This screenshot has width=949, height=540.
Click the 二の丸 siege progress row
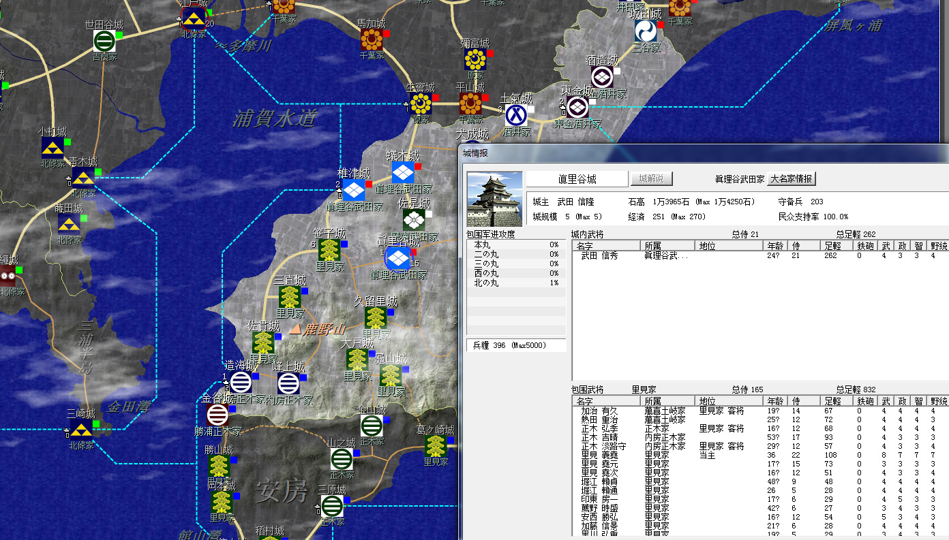click(x=516, y=254)
